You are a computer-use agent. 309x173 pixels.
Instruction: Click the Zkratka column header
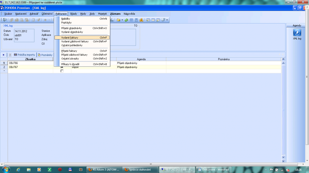coord(30,59)
